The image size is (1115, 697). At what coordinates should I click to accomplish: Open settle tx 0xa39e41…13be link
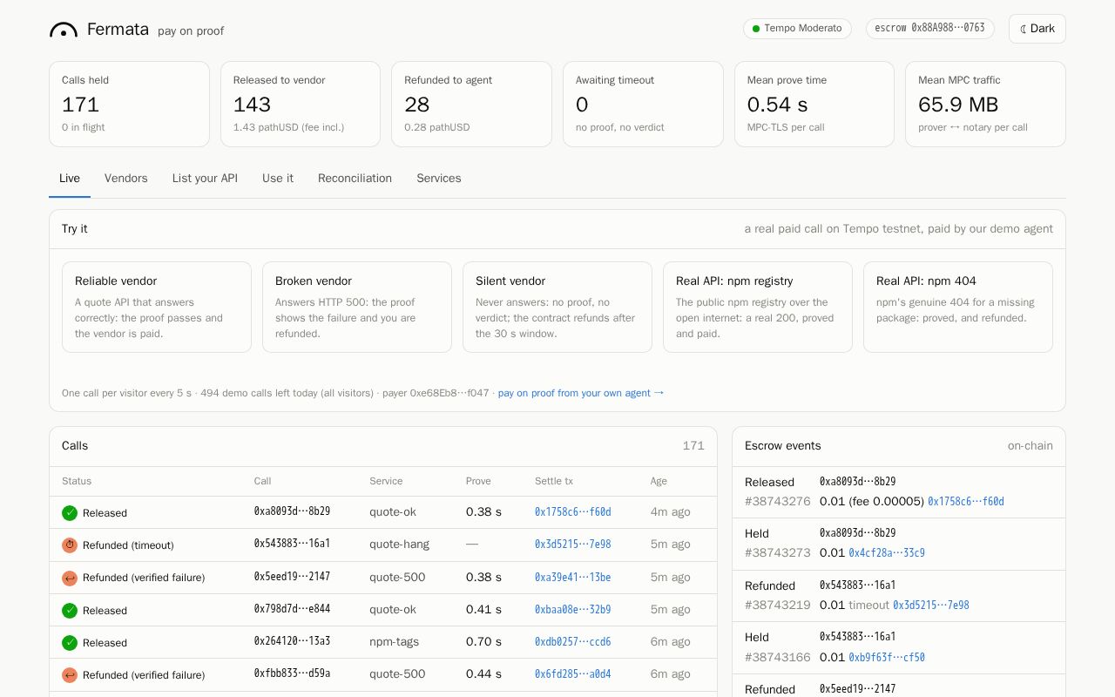[x=572, y=578]
